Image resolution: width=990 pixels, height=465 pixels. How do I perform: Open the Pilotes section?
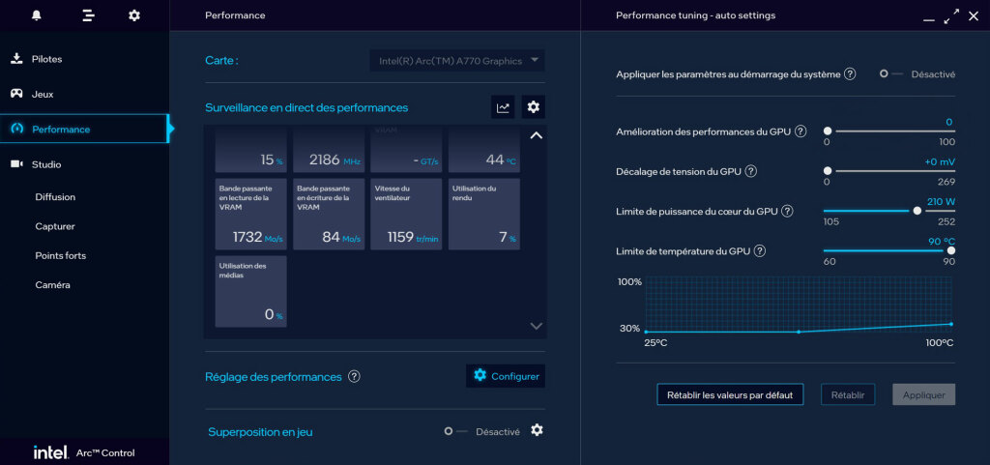tap(85, 59)
